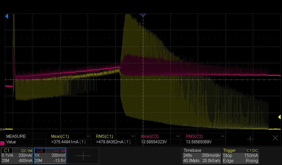Open the C1 channel settings box
The width and height of the screenshot is (282, 165).
(x=17, y=156)
